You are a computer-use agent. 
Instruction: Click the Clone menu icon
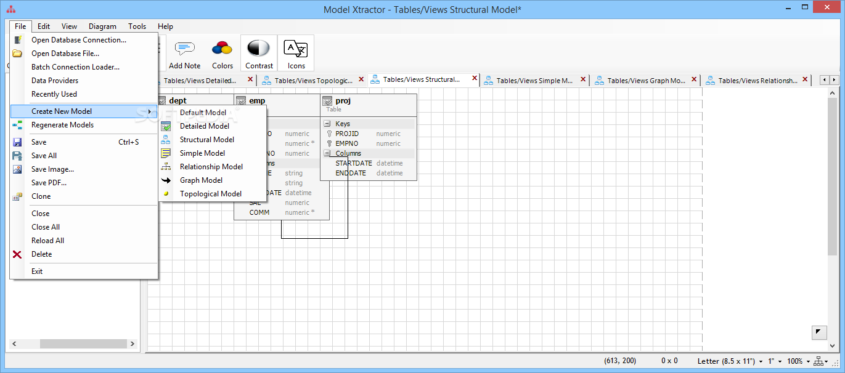(x=18, y=196)
